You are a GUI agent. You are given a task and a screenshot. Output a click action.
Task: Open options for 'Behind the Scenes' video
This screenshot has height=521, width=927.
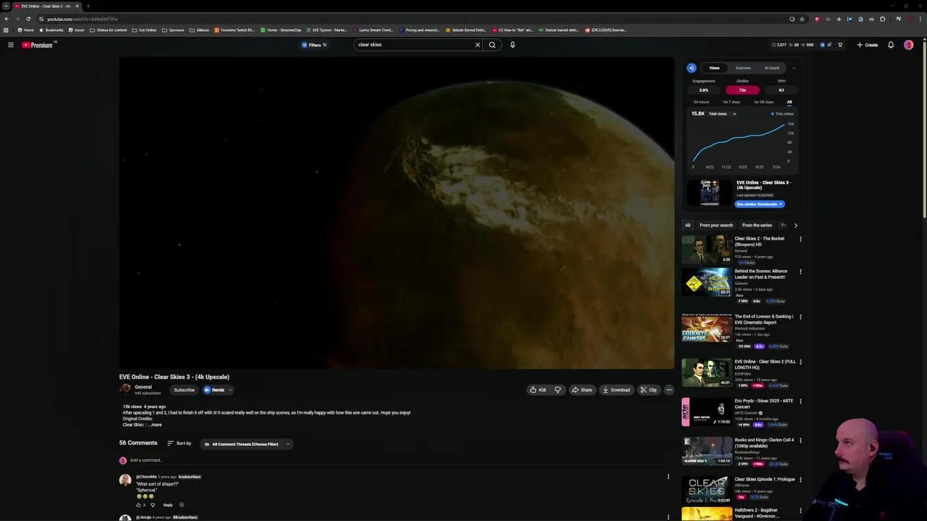(x=800, y=272)
